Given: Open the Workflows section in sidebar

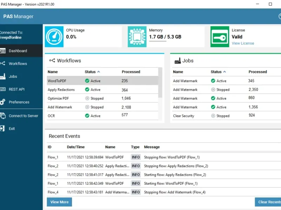Looking at the screenshot, I should point(18,64).
